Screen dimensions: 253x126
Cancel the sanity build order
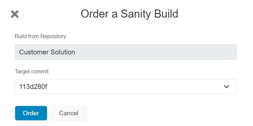pos(69,113)
